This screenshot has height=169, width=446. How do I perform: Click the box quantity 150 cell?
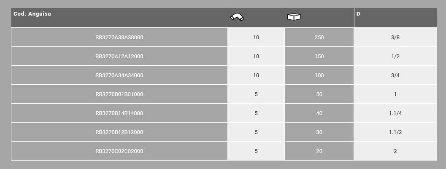point(319,56)
